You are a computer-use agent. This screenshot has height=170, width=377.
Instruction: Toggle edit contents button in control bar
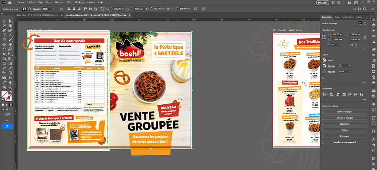click(30, 9)
